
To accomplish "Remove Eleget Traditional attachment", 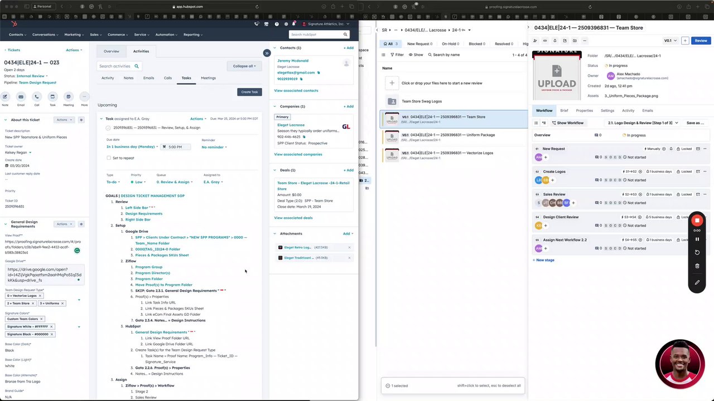I will (x=349, y=258).
